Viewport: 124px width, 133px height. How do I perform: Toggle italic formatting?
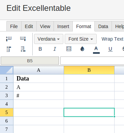(x=55, y=49)
